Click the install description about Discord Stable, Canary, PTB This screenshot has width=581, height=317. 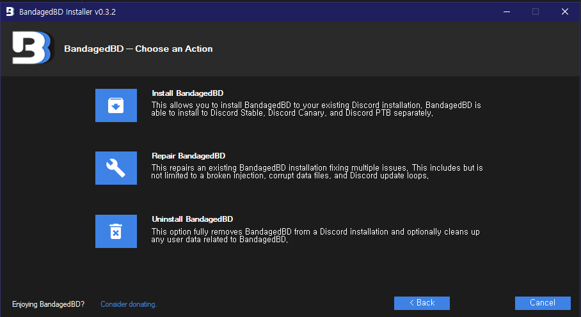pos(316,109)
